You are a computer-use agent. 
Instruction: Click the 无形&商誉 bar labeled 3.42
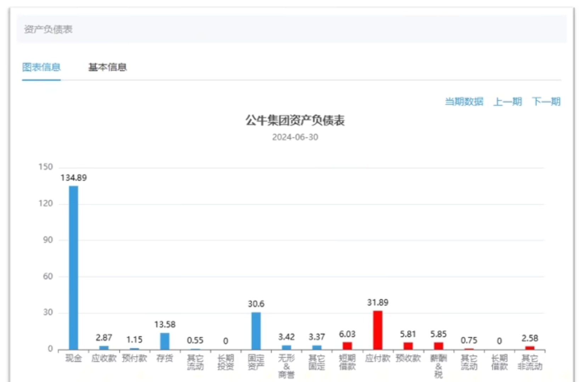tap(286, 347)
